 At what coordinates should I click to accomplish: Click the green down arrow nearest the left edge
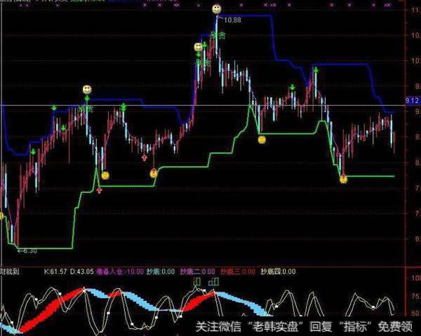[33, 151]
